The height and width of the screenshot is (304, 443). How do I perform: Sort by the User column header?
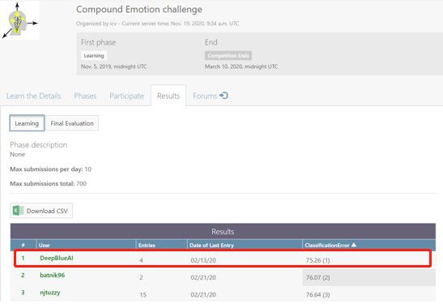pyautogui.click(x=45, y=245)
